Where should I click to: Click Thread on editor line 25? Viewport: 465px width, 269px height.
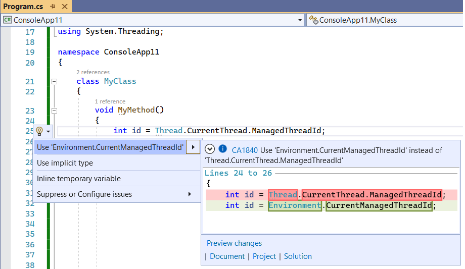[168, 131]
